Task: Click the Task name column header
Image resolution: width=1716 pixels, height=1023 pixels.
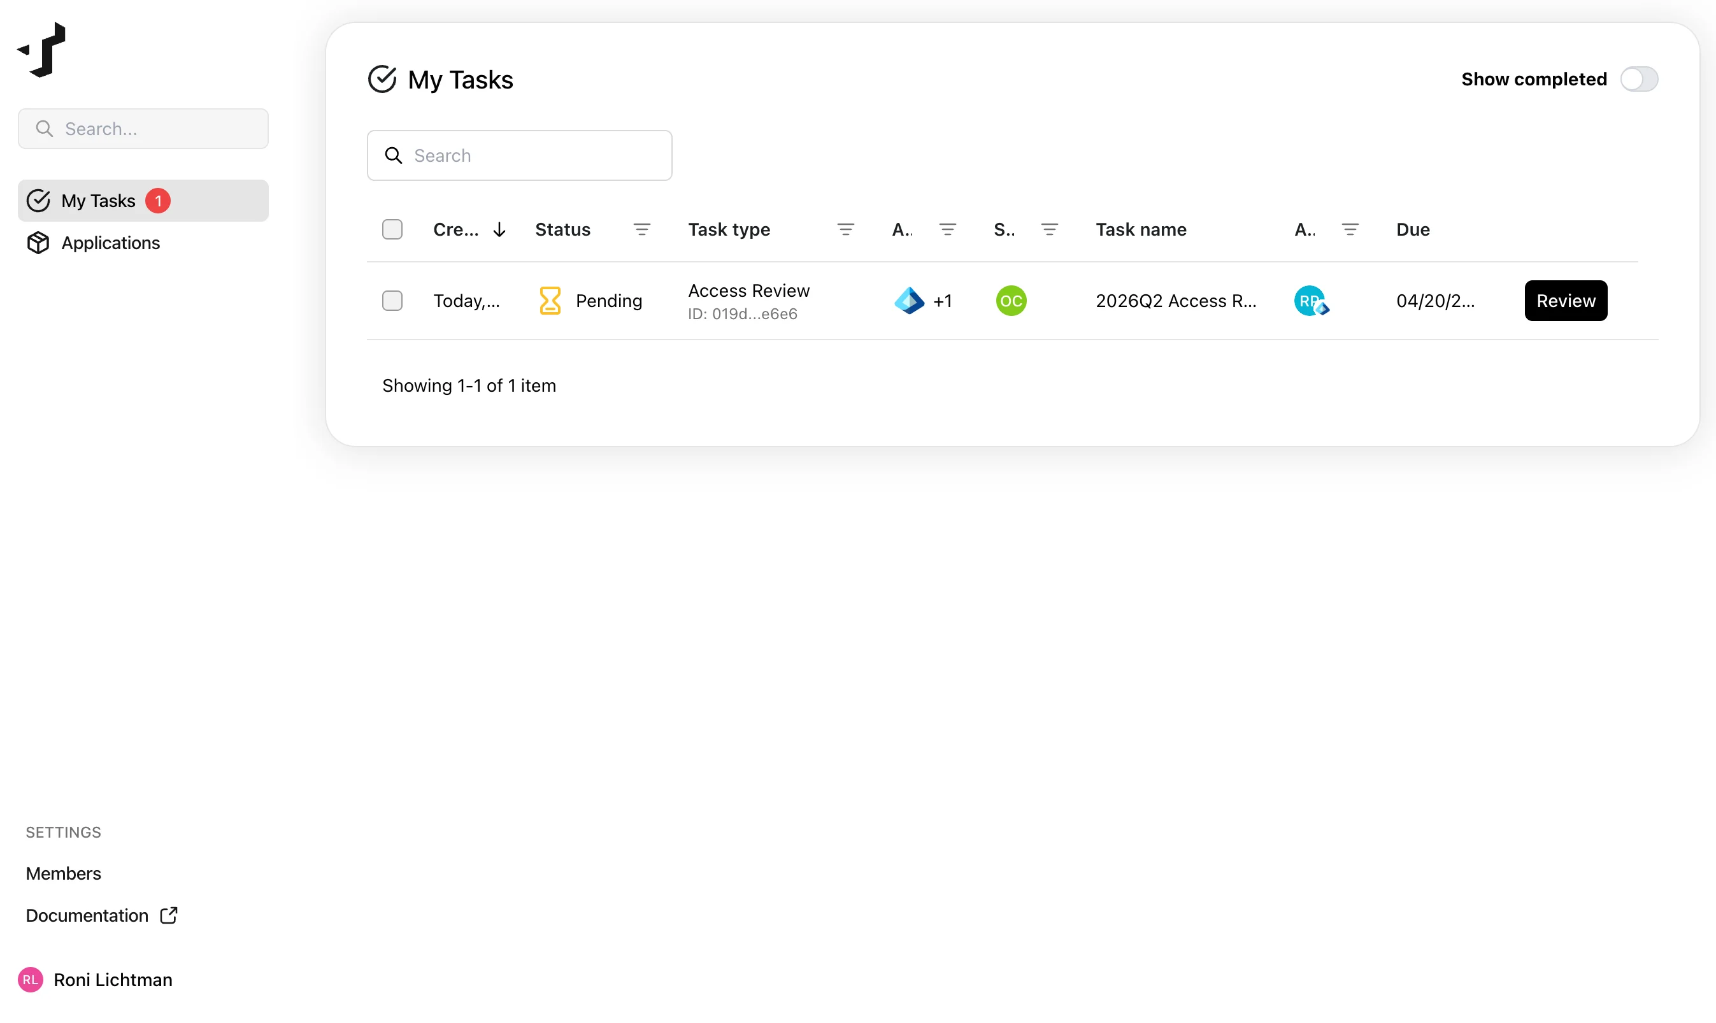Action: pyautogui.click(x=1141, y=229)
